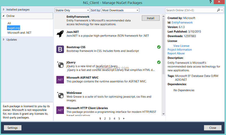Go to results page 5
This screenshot has height=135, width=226.
coord(119,118)
